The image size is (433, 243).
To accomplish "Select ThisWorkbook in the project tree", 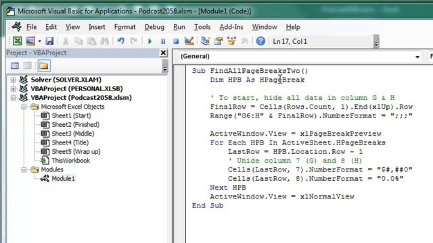I will pyautogui.click(x=70, y=161).
